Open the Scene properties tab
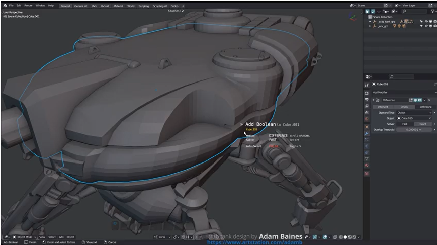This screenshot has height=245, width=437. click(x=367, y=112)
